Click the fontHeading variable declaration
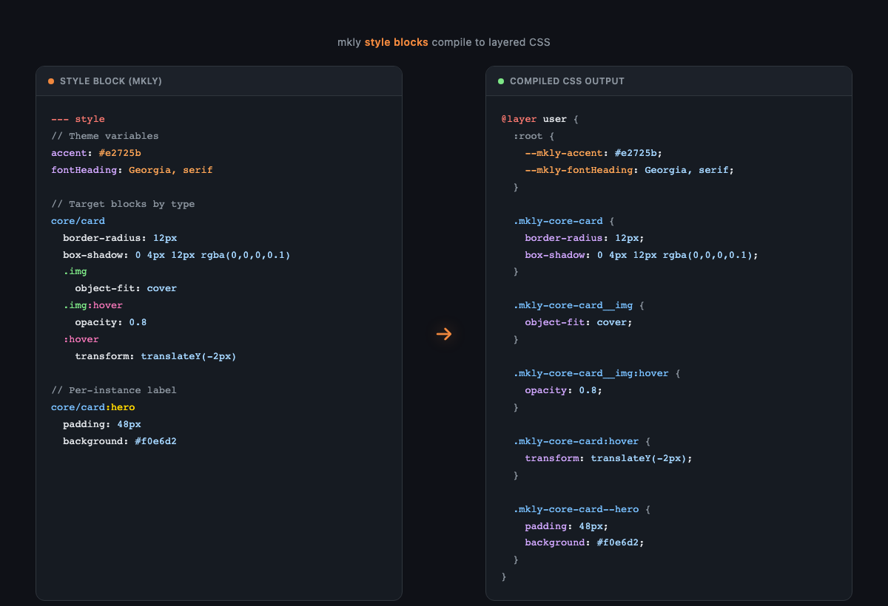888x606 pixels. coord(83,169)
